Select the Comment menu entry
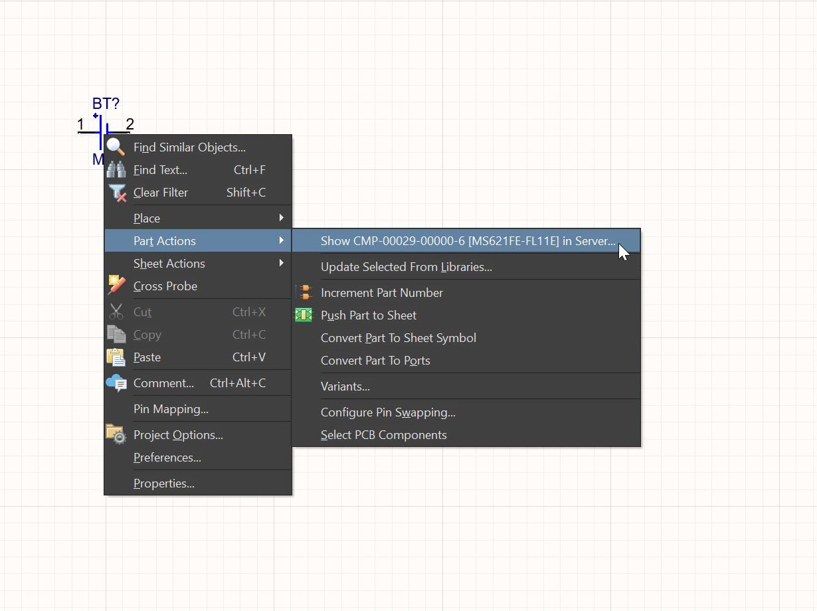 click(x=198, y=383)
